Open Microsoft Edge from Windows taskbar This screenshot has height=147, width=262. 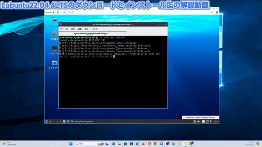138,144
